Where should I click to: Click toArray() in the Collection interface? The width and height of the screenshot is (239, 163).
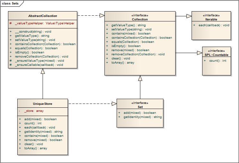(x=120, y=63)
